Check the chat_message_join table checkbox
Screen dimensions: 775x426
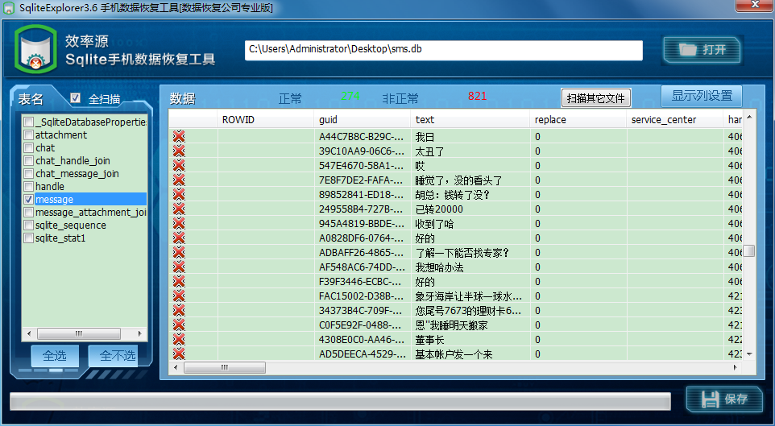tap(29, 173)
